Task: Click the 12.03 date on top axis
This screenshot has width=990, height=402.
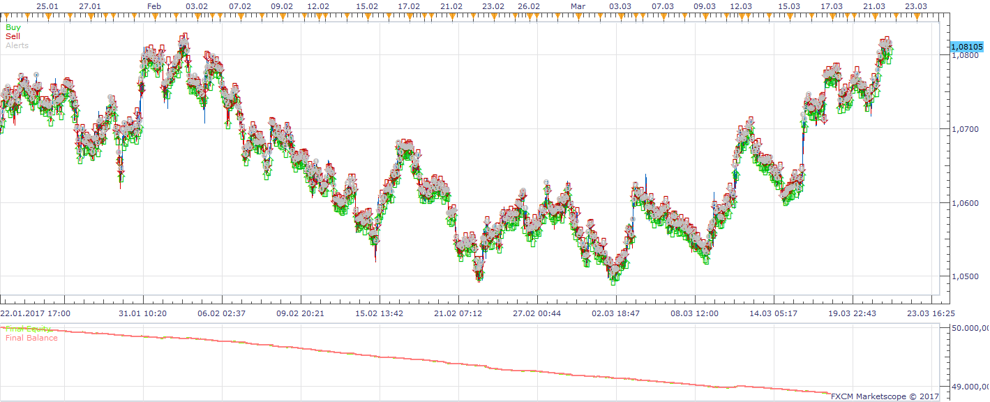Action: click(740, 6)
